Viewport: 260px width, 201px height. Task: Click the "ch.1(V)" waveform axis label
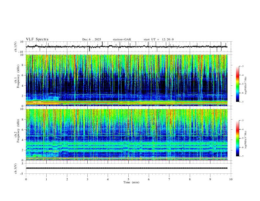point(16,47)
